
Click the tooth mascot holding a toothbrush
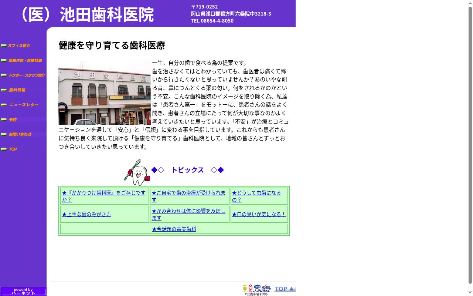(137, 172)
